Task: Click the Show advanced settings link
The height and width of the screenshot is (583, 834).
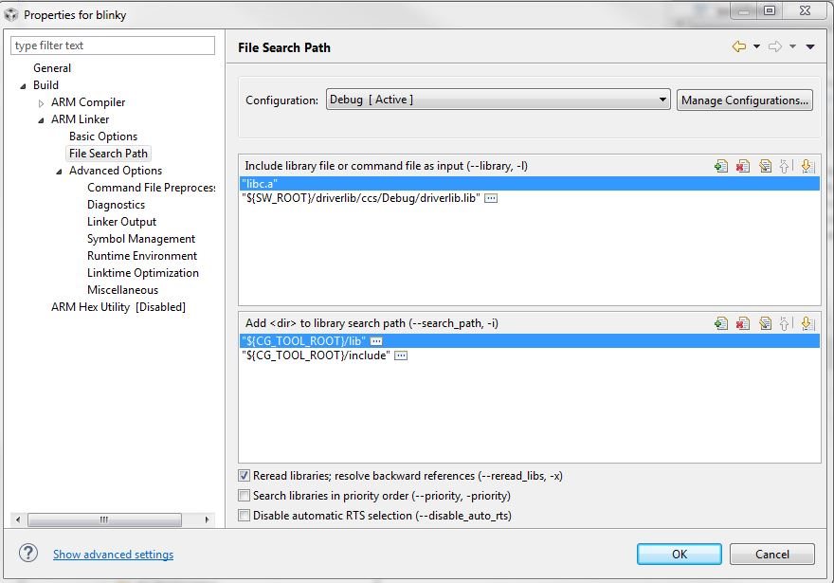Action: pos(114,555)
